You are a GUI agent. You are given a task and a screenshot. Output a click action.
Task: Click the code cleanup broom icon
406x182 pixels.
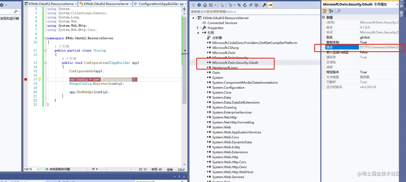click(93, 169)
